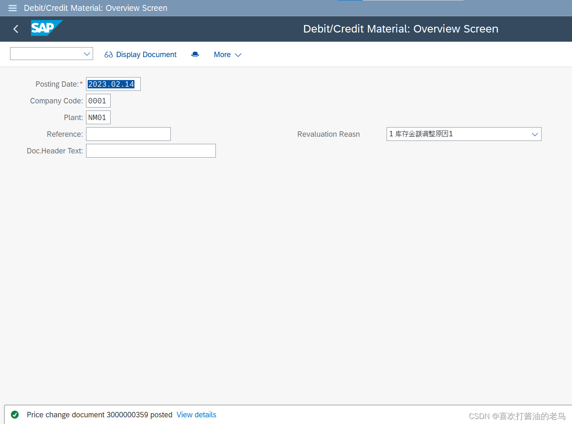Click the Display Document button
Screen dimensions: 572x424
point(146,54)
